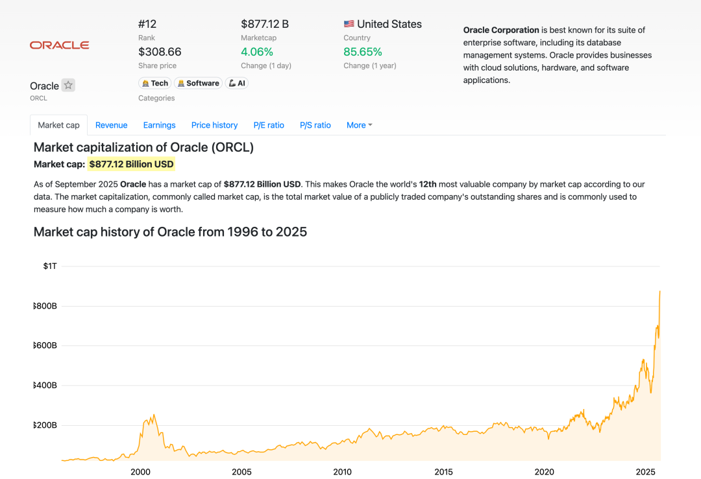Click the 2005 year label on chart
Viewport: 701px width, 479px height.
tap(241, 472)
